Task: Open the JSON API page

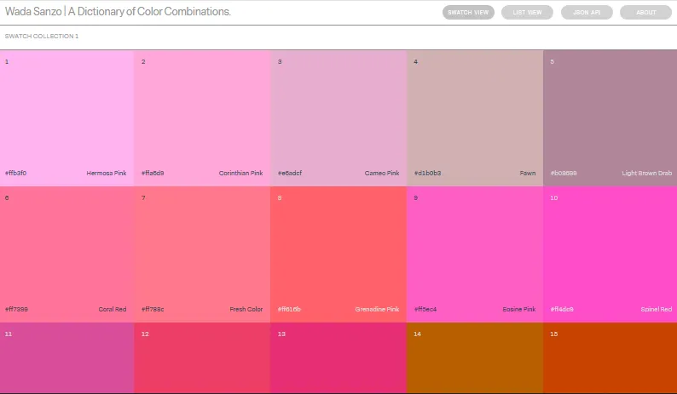Action: (587, 13)
